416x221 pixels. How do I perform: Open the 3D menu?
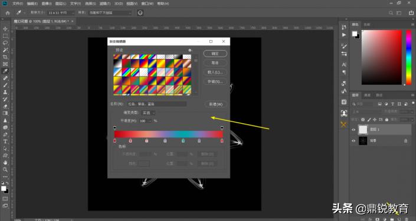tap(119, 4)
